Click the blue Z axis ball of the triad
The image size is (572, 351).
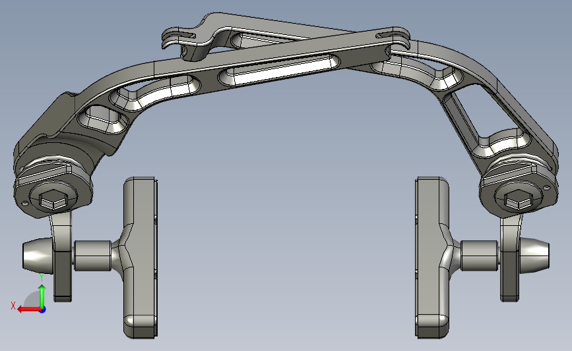pyautogui.click(x=43, y=310)
